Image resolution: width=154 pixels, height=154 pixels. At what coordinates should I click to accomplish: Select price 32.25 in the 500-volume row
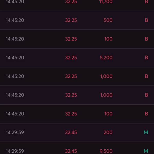tap(71, 20)
